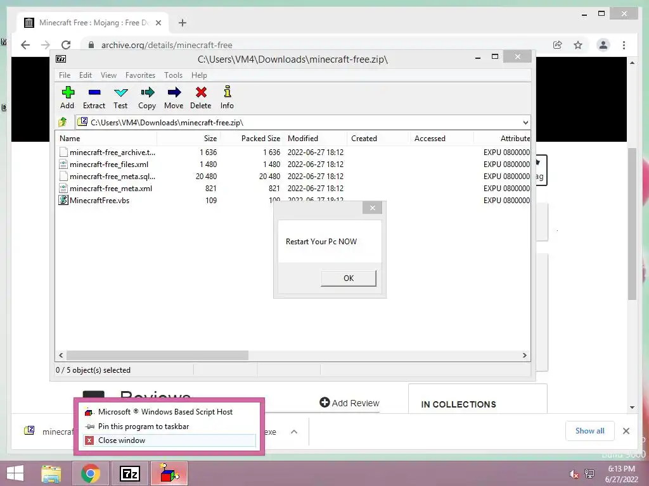Click OK in Restart Your Pc dialog
Viewport: 649px width, 486px height.
pos(349,278)
